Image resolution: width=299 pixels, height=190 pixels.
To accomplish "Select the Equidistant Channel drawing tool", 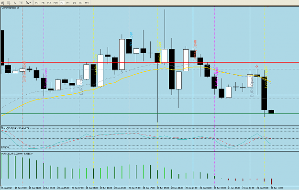I will click(x=2, y=3).
